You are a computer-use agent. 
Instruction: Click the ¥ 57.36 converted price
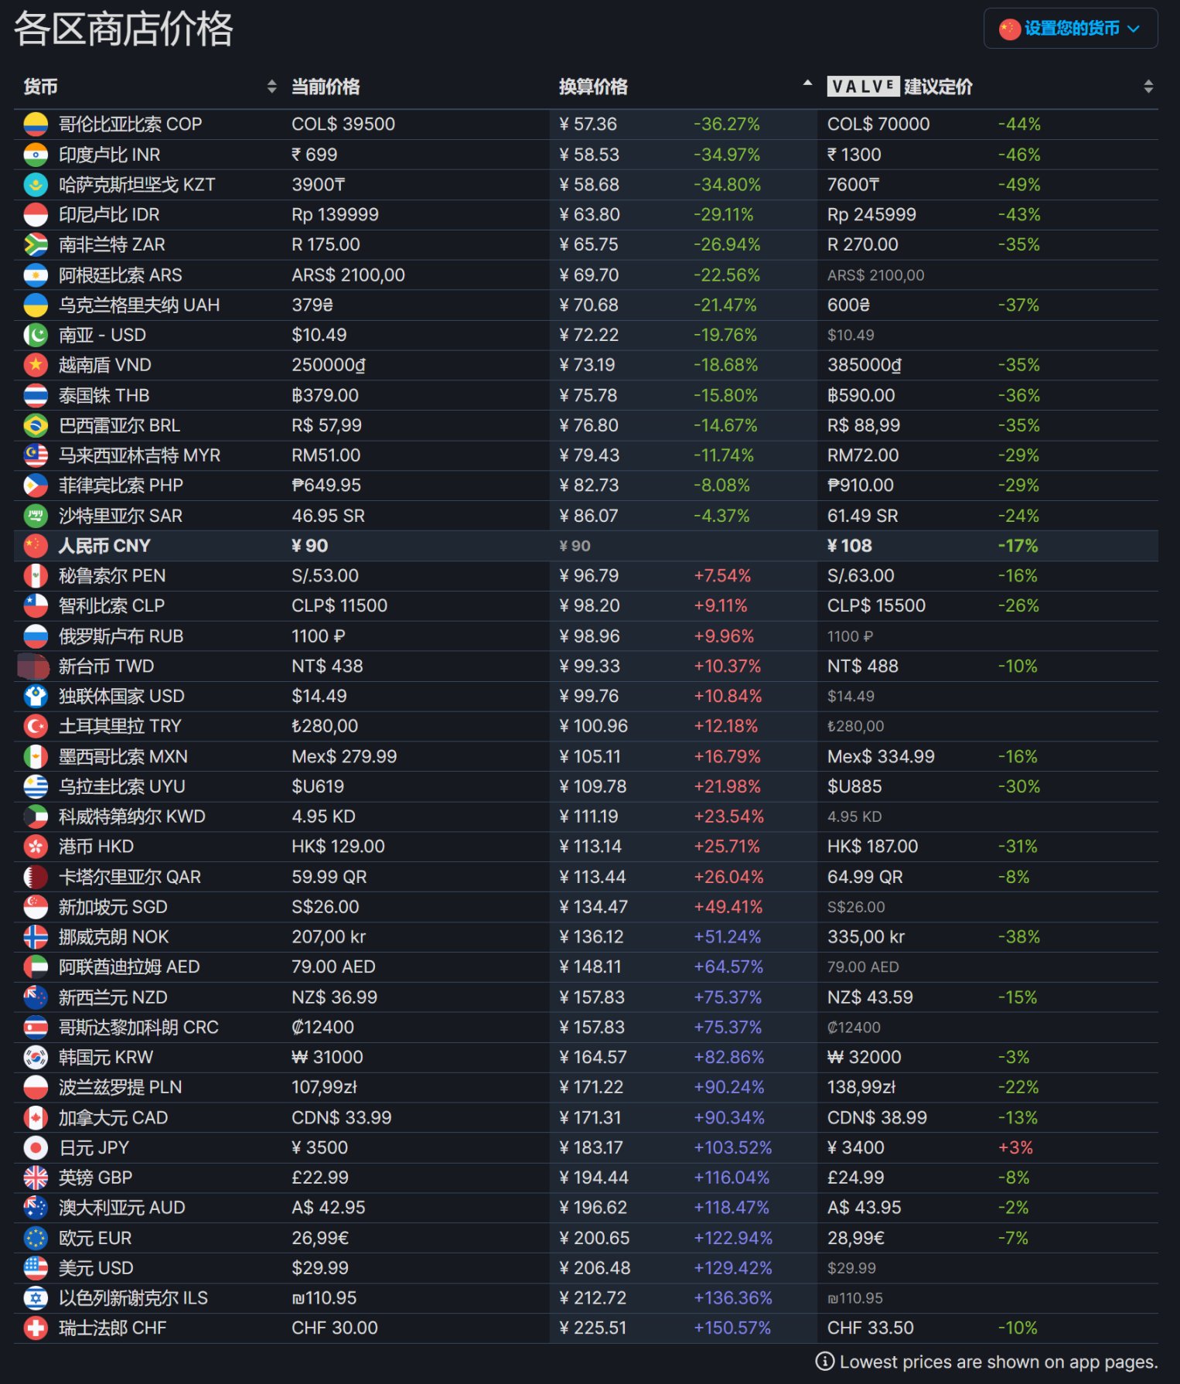[588, 124]
